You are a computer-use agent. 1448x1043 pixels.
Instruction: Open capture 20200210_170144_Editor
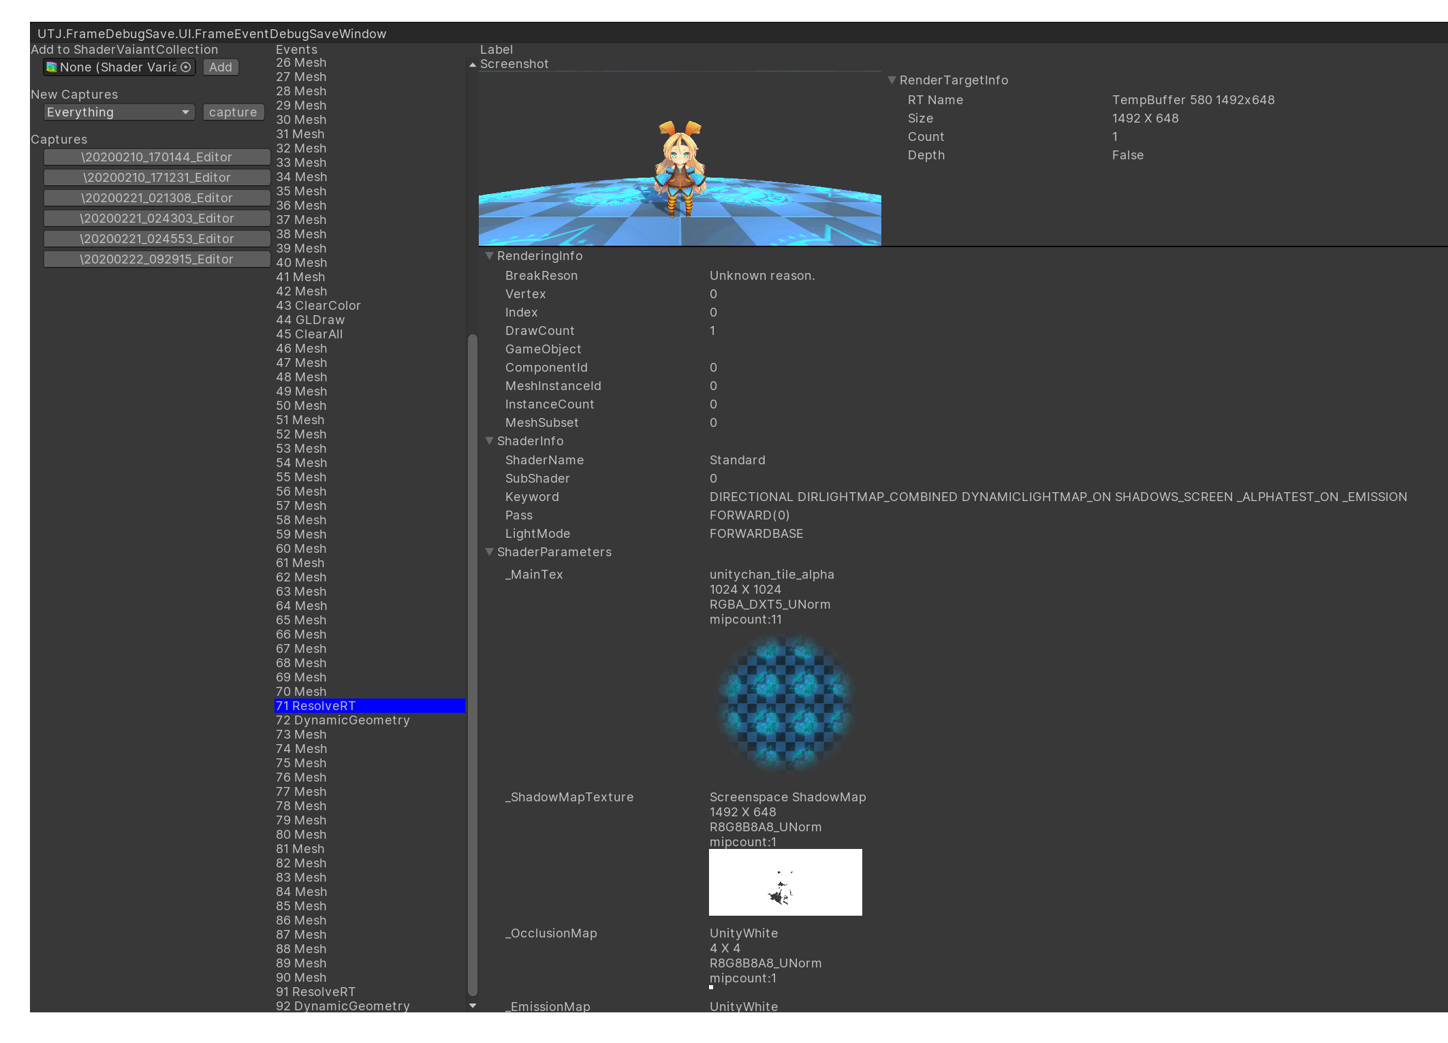(157, 157)
